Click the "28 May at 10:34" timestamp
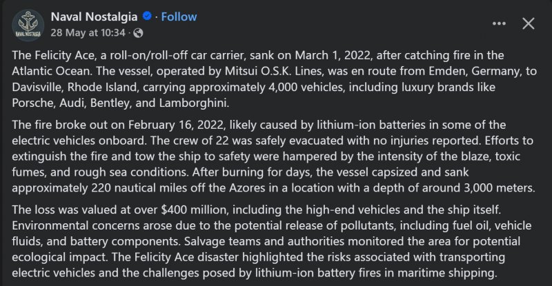552x286 pixels. [x=89, y=32]
